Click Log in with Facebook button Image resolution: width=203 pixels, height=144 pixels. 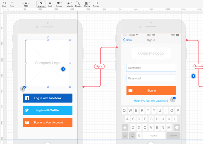pyautogui.click(x=47, y=98)
